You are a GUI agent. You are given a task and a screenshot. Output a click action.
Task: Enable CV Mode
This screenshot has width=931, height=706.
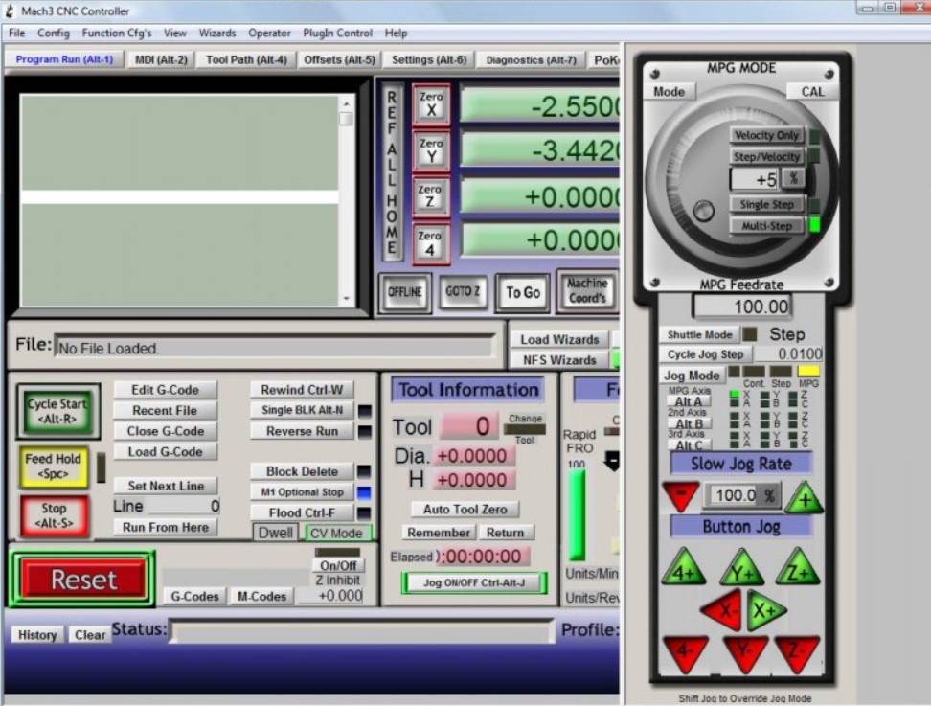tap(337, 533)
